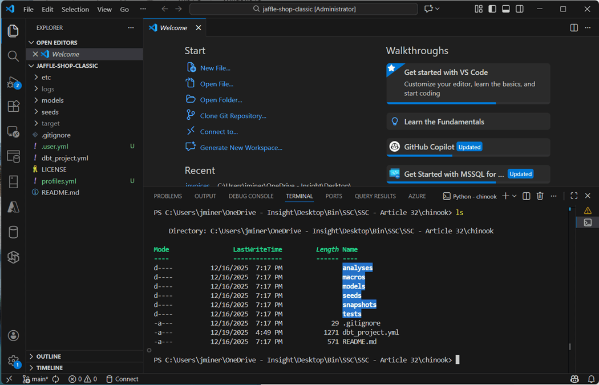Open Run and Debug view icon
Viewport: 599px width, 385px height.
click(13, 82)
